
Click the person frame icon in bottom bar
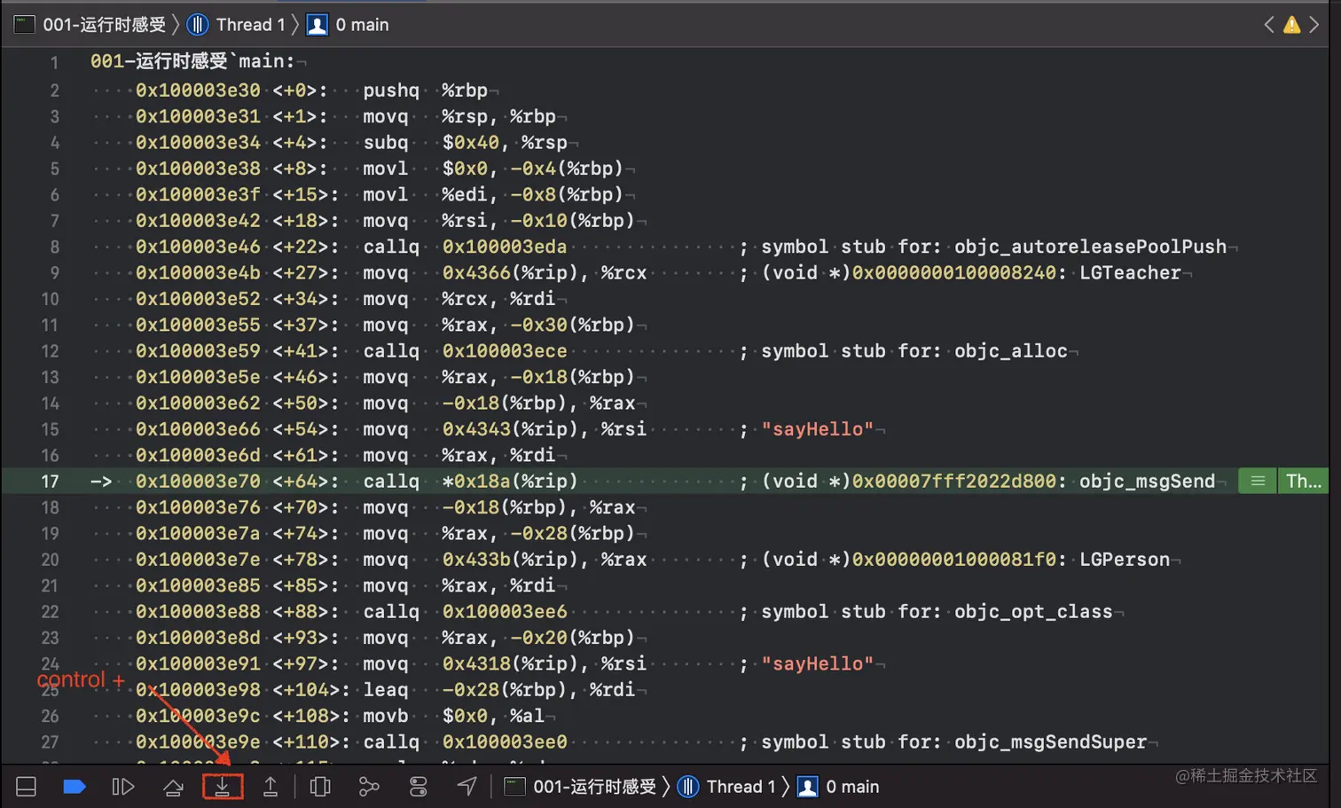[808, 787]
